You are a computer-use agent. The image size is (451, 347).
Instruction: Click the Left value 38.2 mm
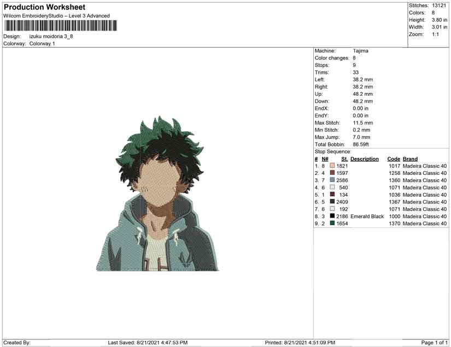click(362, 80)
